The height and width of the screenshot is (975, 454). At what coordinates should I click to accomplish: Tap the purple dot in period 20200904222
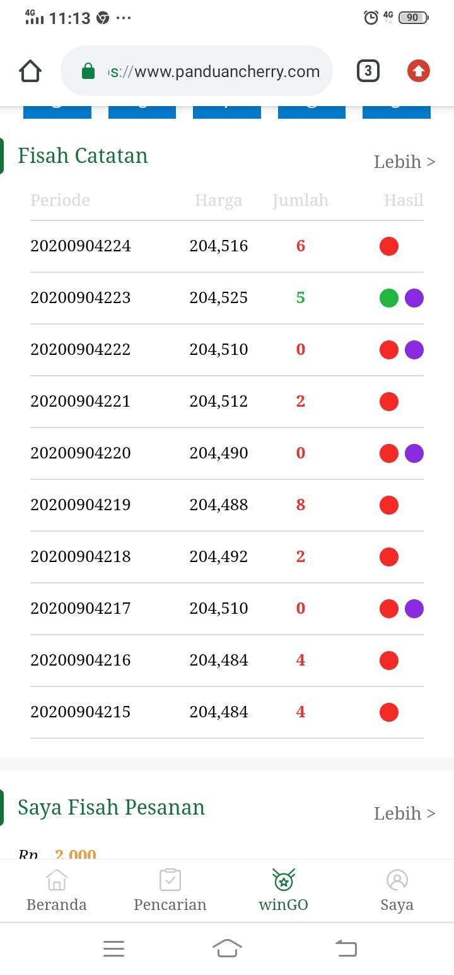click(414, 349)
